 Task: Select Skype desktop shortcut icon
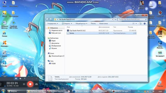pos(4,64)
